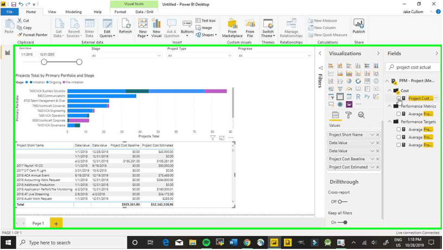The image size is (443, 250).
Task: Select the treemap visual
Action: click(x=367, y=81)
